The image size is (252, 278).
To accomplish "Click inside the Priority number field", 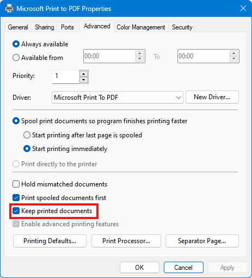I will point(66,77).
